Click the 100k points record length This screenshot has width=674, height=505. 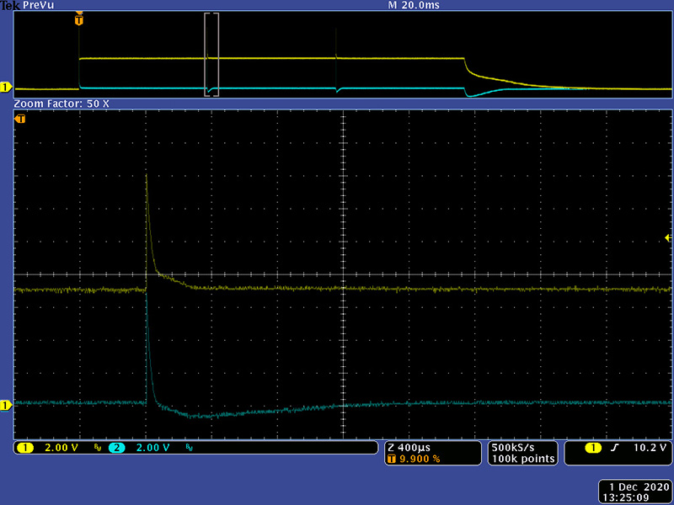(x=523, y=459)
